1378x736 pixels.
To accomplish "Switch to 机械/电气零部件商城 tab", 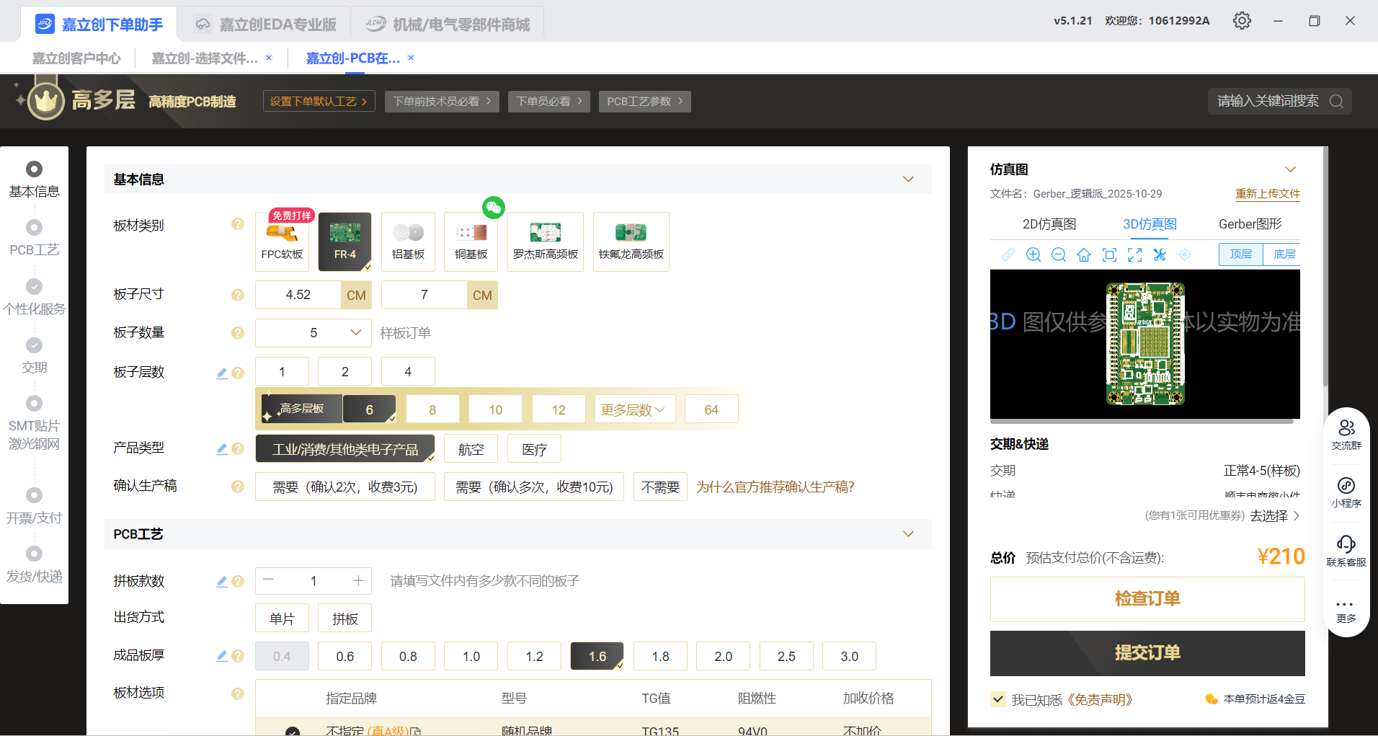I will 447,25.
